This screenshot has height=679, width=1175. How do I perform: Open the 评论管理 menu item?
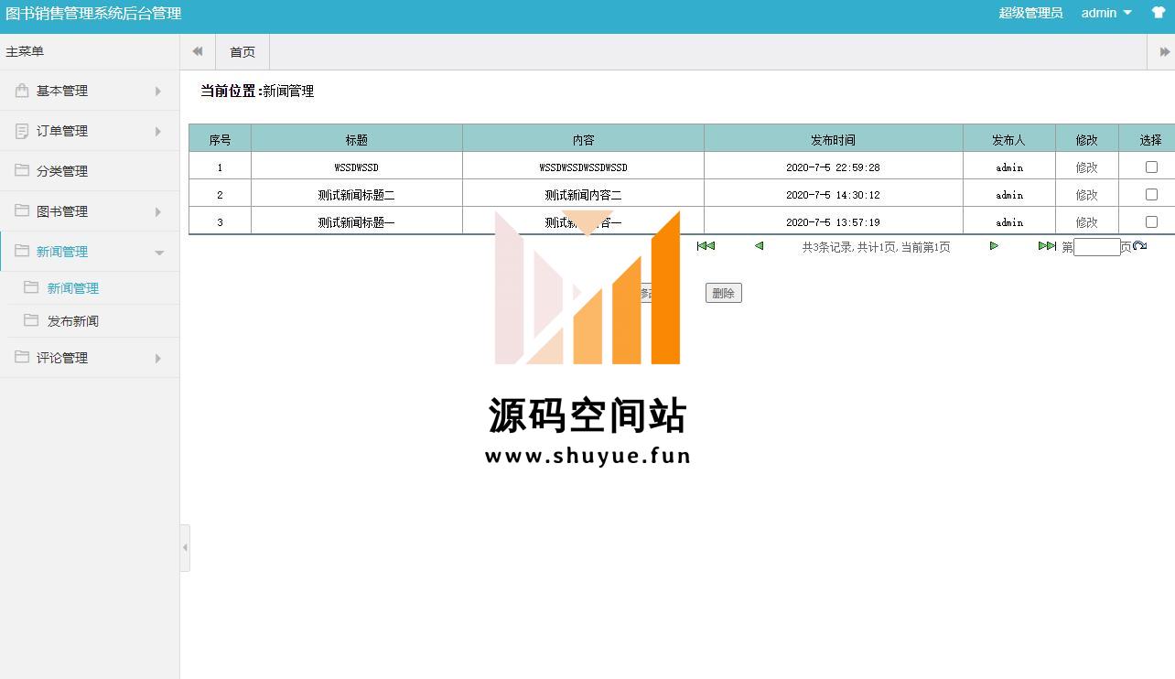pyautogui.click(x=90, y=358)
